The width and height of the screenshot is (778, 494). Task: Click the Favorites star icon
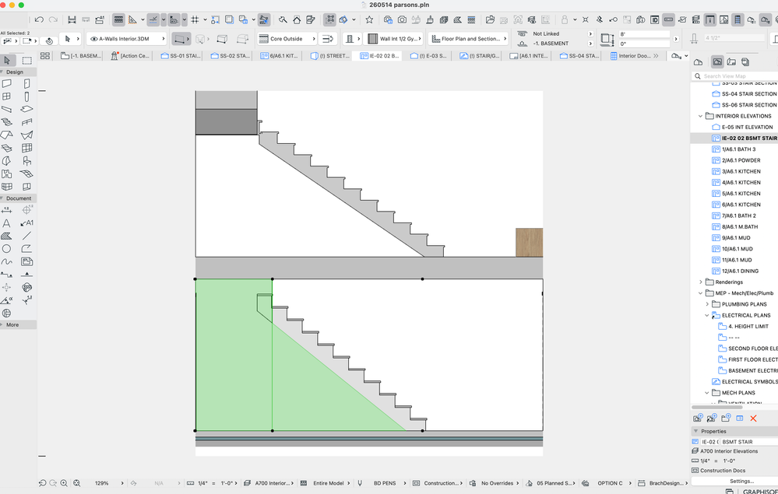pos(369,19)
